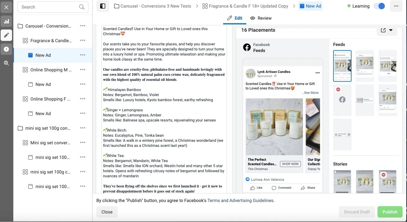Select Online Shopping M ad set
Screen dimensions: 407x222
(51, 70)
